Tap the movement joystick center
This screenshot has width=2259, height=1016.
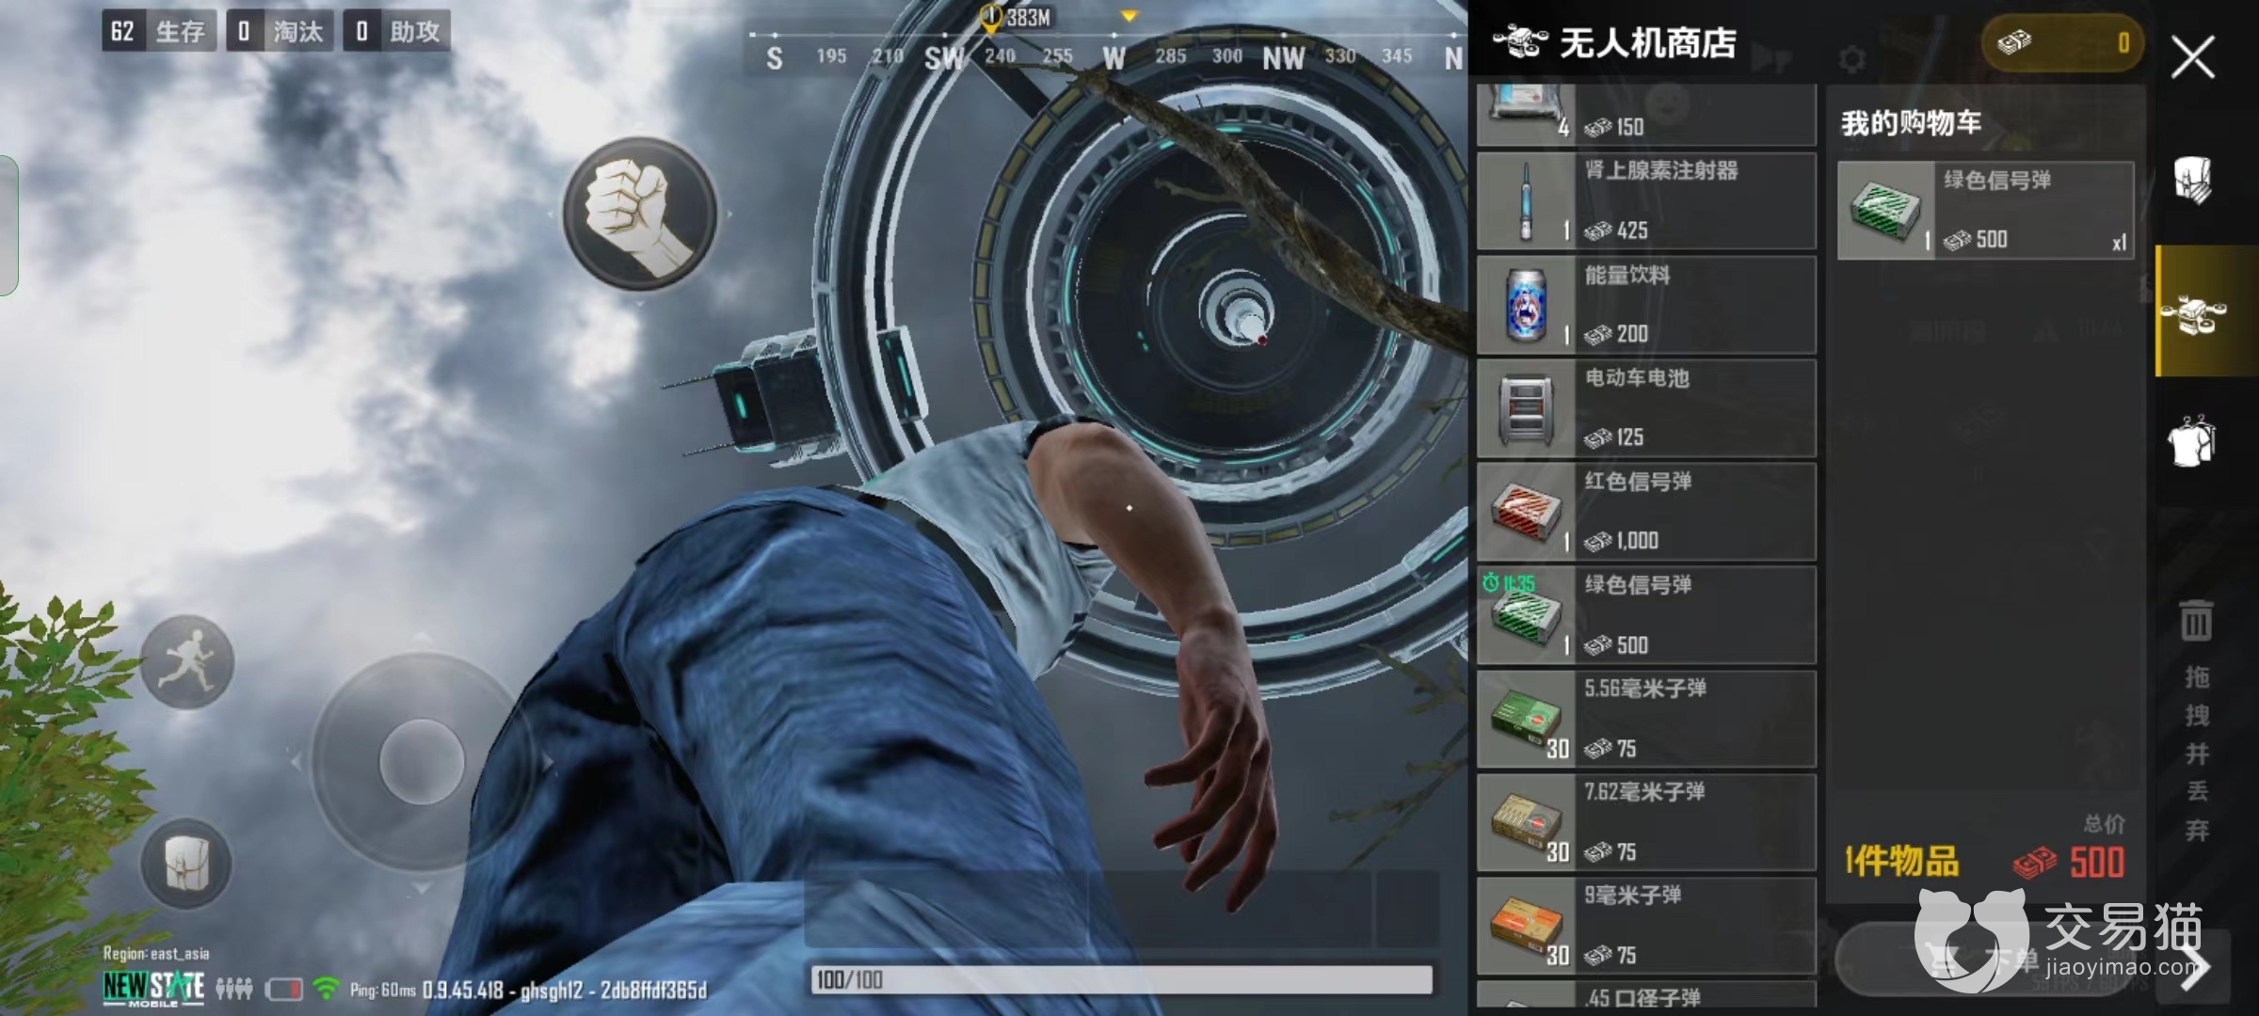click(421, 762)
